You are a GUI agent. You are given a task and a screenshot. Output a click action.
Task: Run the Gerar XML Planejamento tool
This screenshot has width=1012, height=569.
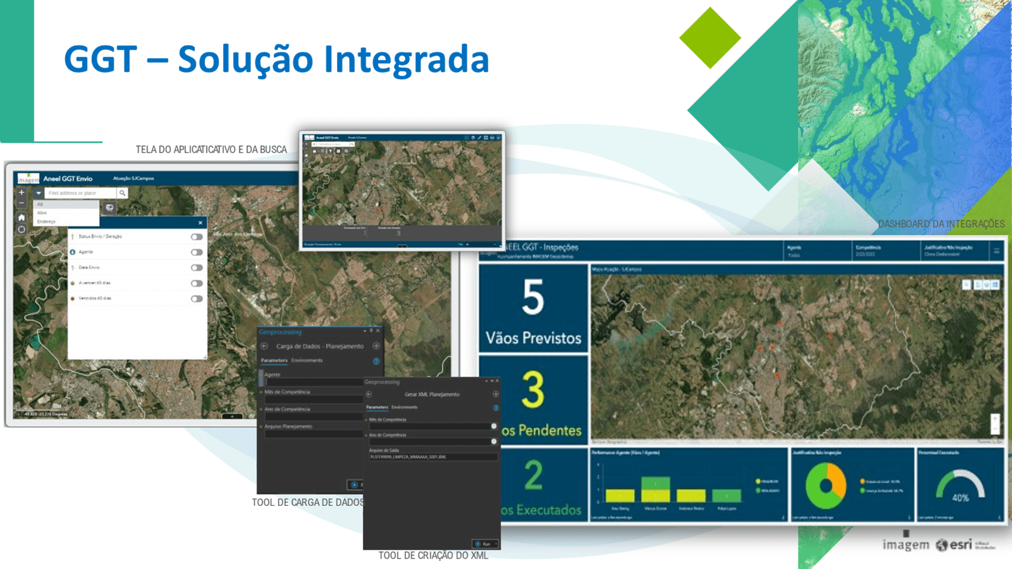pos(483,544)
